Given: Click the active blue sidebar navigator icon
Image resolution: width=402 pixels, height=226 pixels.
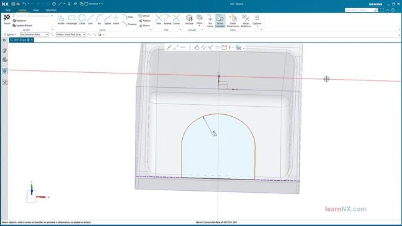Looking at the screenshot, I should (4, 71).
